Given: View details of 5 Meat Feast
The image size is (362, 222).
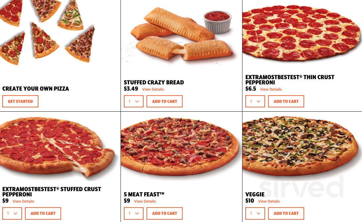Looking at the screenshot, I should click(x=145, y=201).
